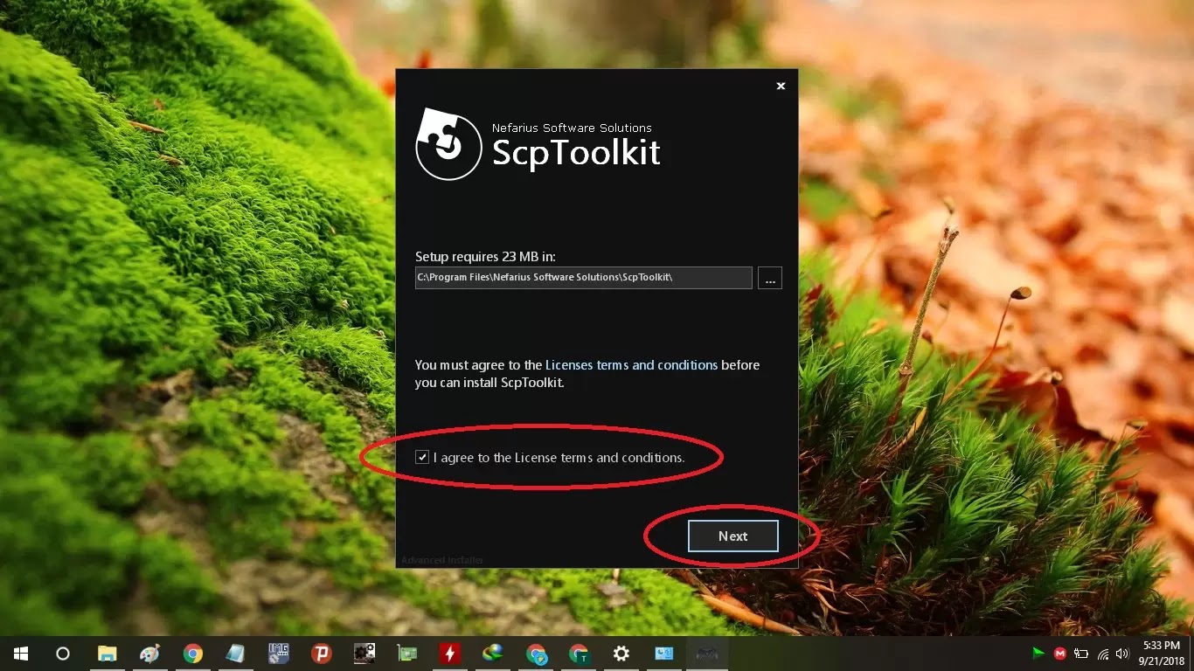Open File Explorer from taskbar

click(x=107, y=654)
